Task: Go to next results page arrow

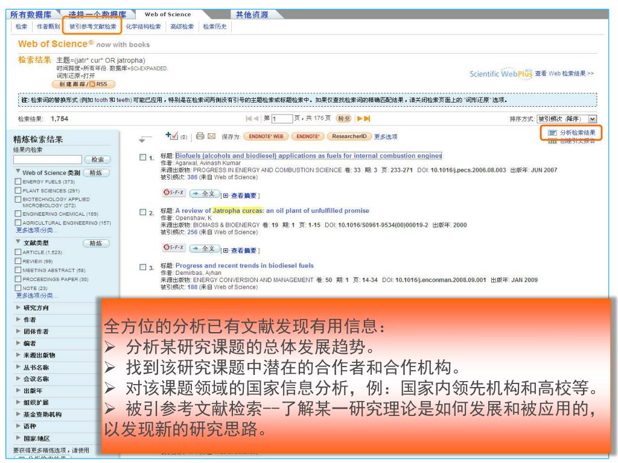Action: pos(360,119)
